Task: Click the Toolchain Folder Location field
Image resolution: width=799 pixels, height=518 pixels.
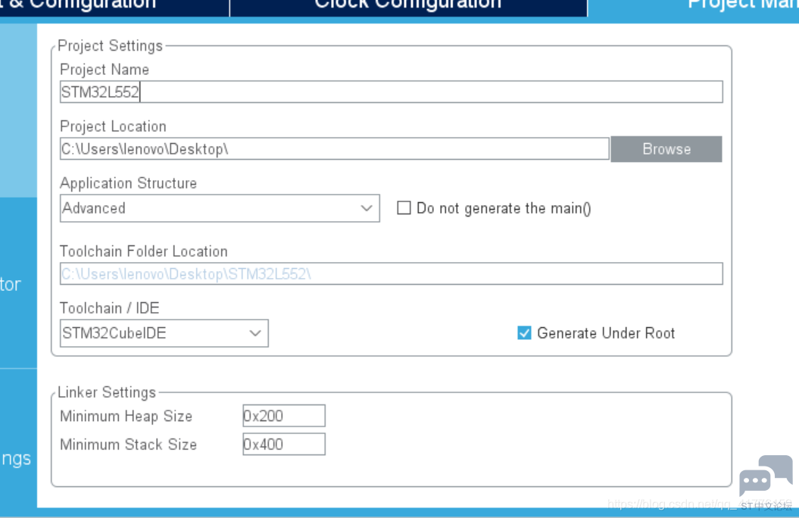Action: coord(391,273)
